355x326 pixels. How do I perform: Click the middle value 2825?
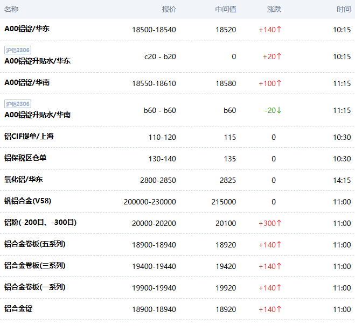point(228,180)
